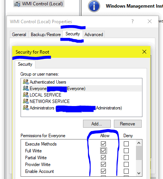Toggle Allow for Enable Account
The width and height of the screenshot is (163, 179).
[x=103, y=171]
